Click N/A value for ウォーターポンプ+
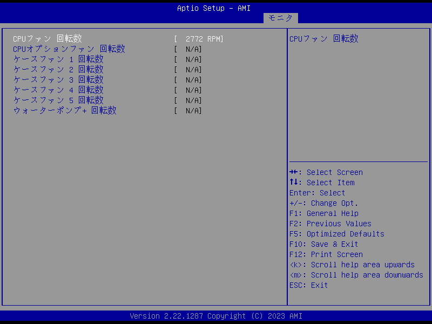 click(x=188, y=111)
